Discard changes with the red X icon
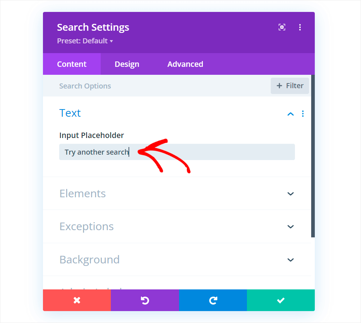This screenshot has height=323, width=361. (77, 300)
